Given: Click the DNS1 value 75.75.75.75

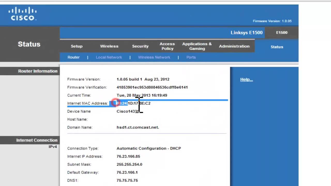Looking at the screenshot, I should pyautogui.click(x=127, y=180).
